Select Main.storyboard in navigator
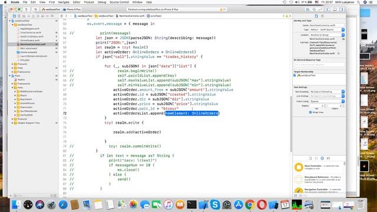 (x=29, y=48)
